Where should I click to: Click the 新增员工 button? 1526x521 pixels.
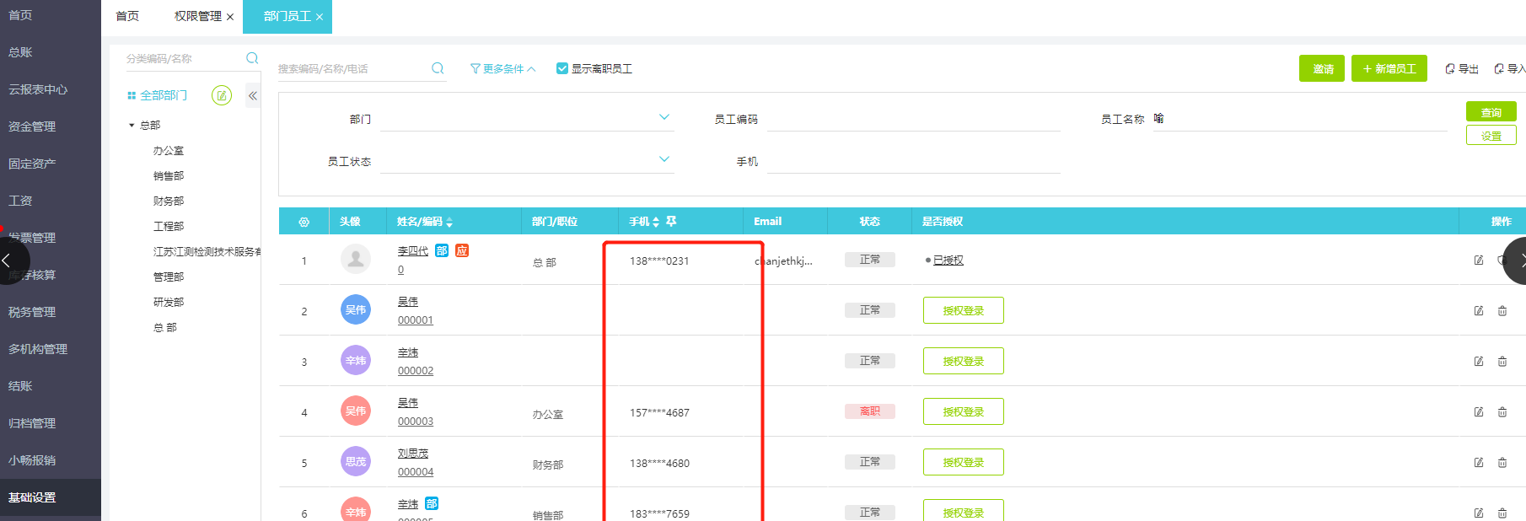[x=1389, y=68]
